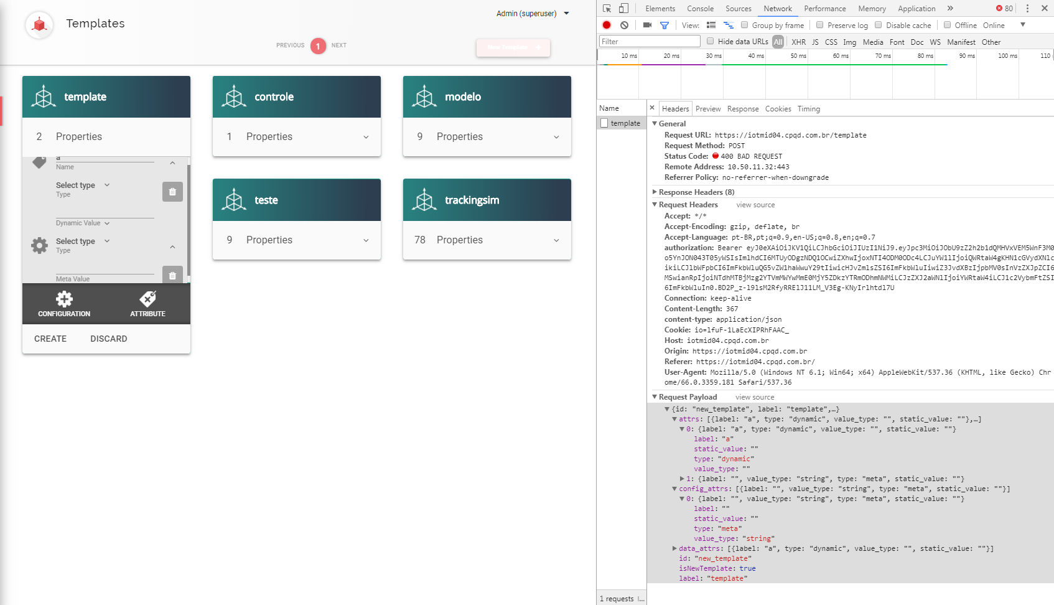Go to the NEXT page
This screenshot has width=1054, height=605.
pos(338,45)
